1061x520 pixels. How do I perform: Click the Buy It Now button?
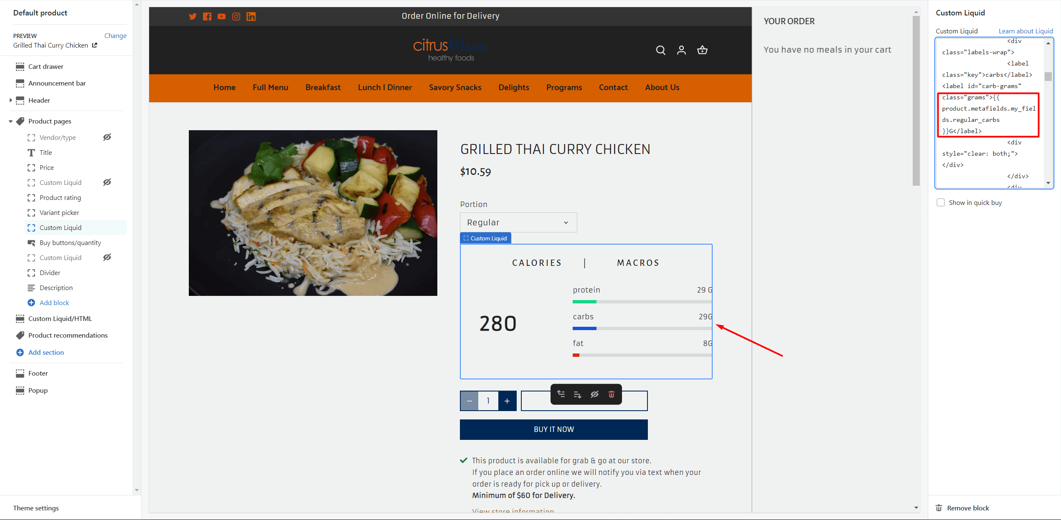tap(553, 429)
